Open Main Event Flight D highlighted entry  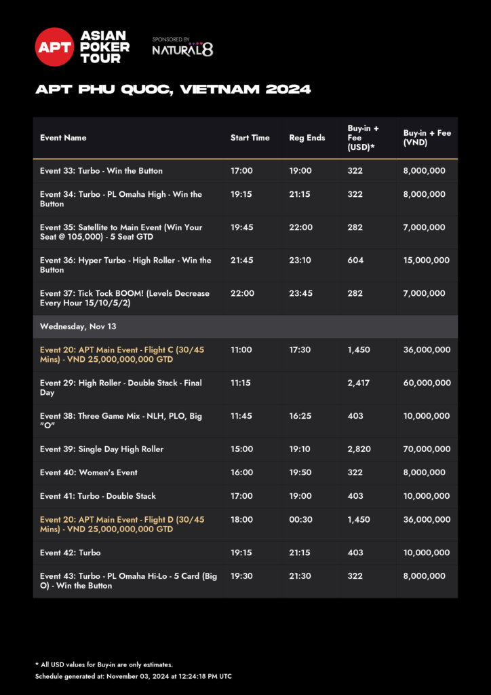pyautogui.click(x=122, y=524)
